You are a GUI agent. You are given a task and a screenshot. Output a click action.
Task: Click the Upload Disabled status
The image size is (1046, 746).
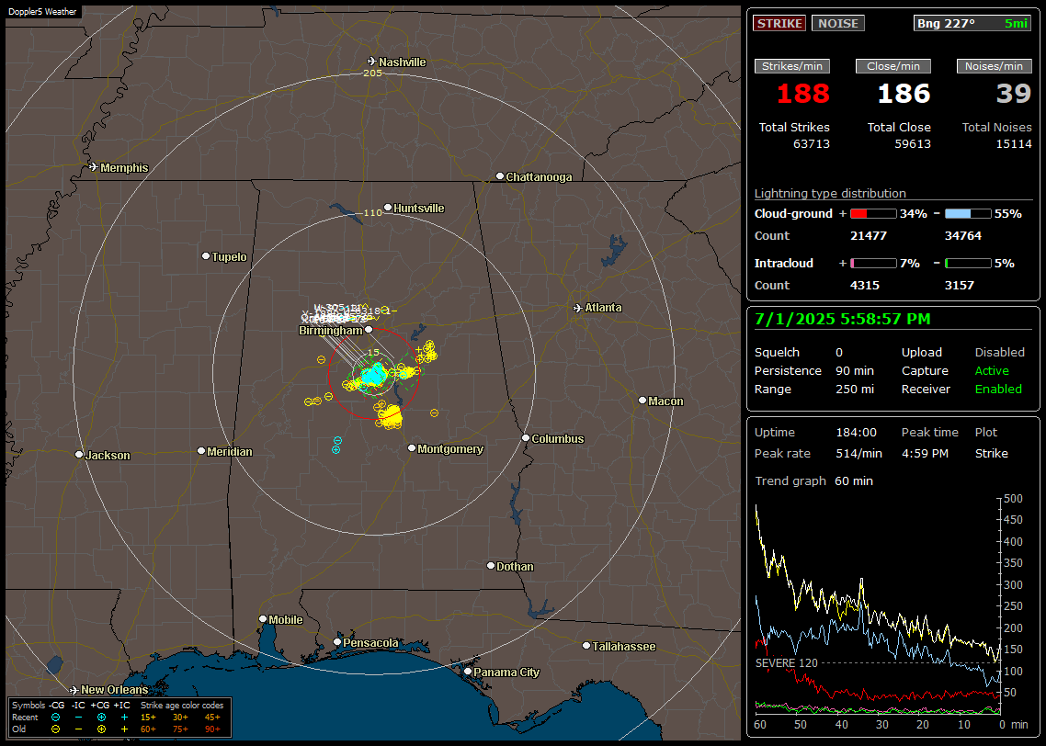point(999,352)
